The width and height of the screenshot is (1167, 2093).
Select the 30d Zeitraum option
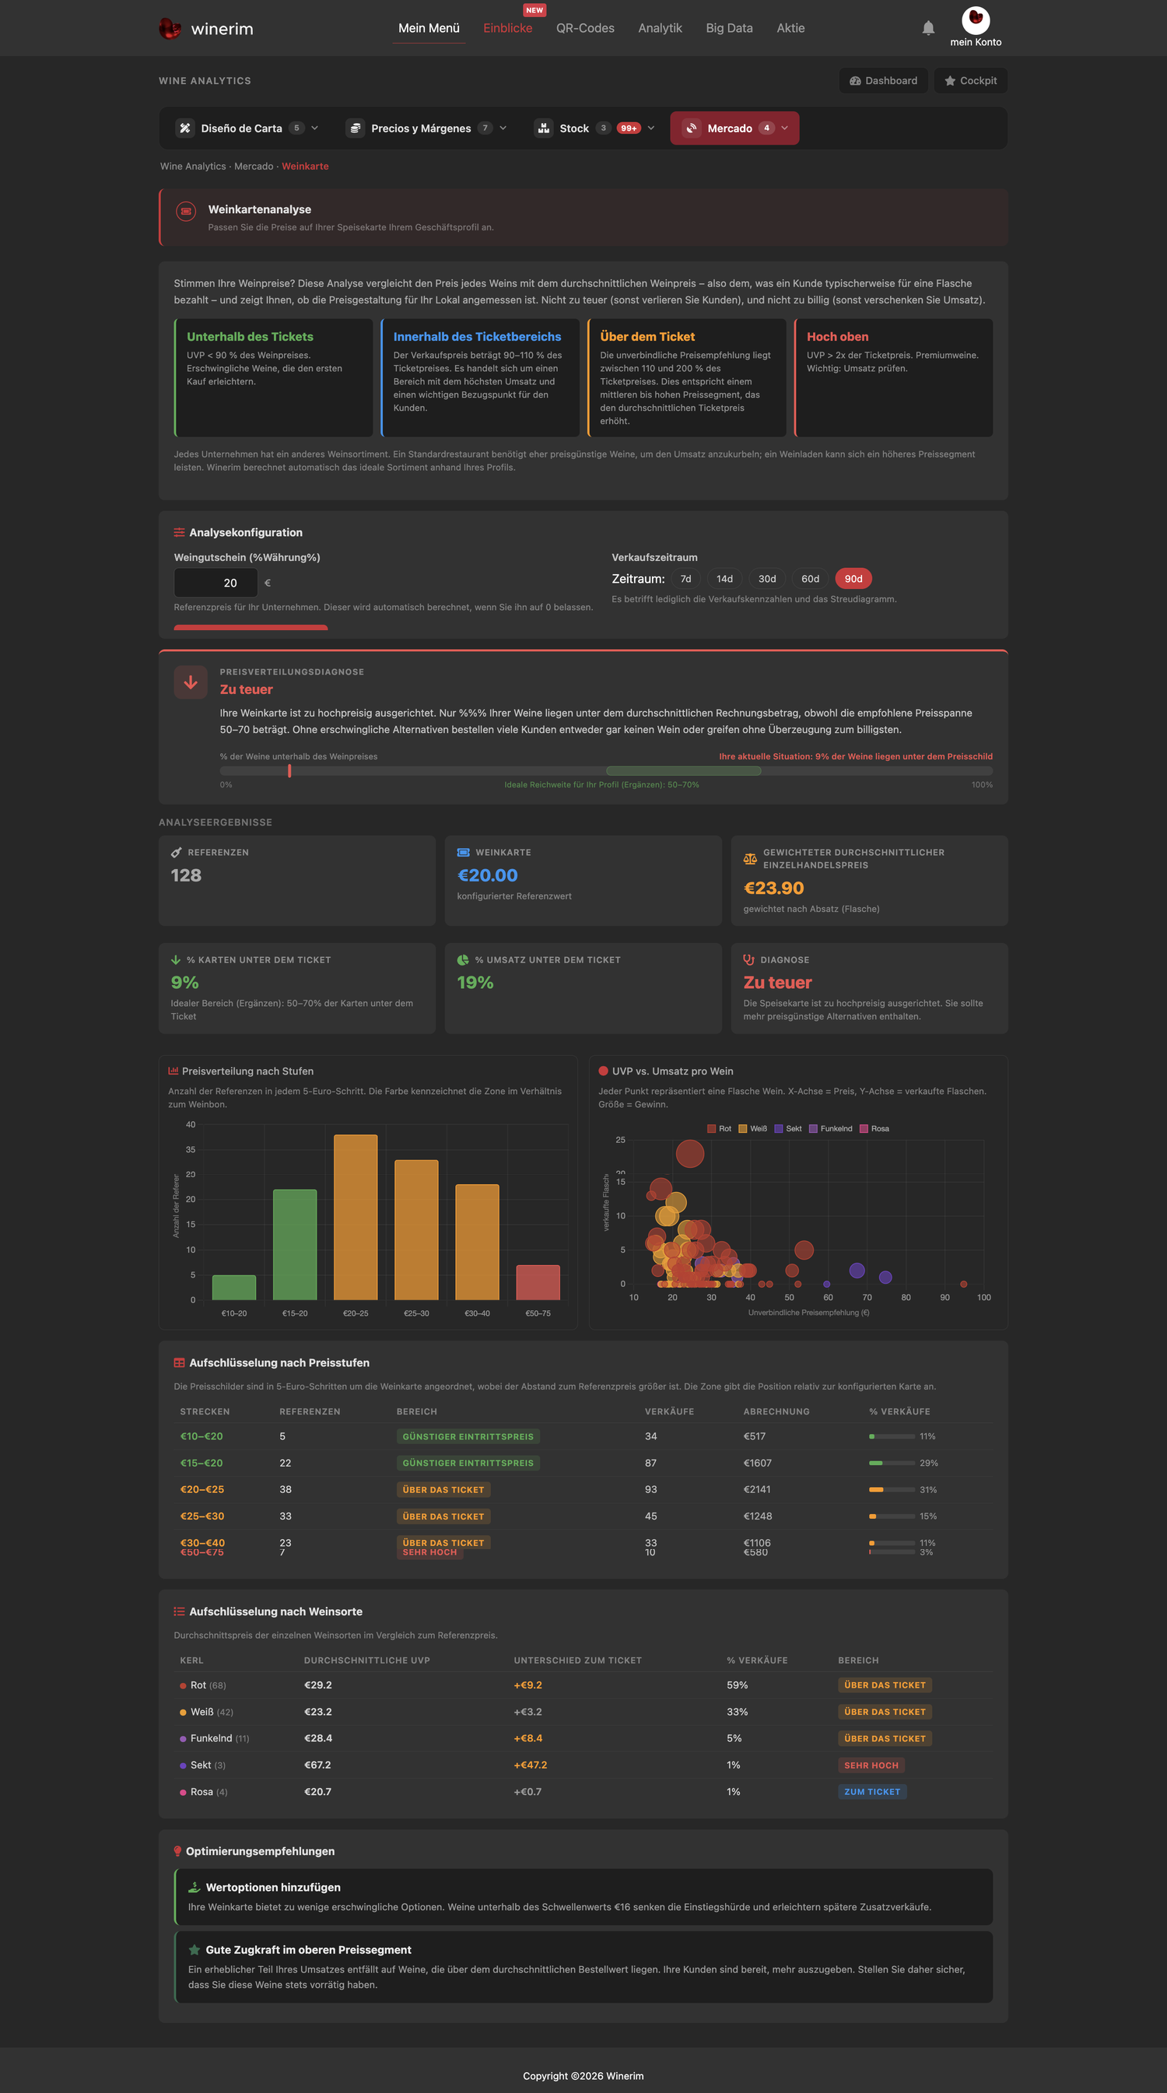point(767,579)
